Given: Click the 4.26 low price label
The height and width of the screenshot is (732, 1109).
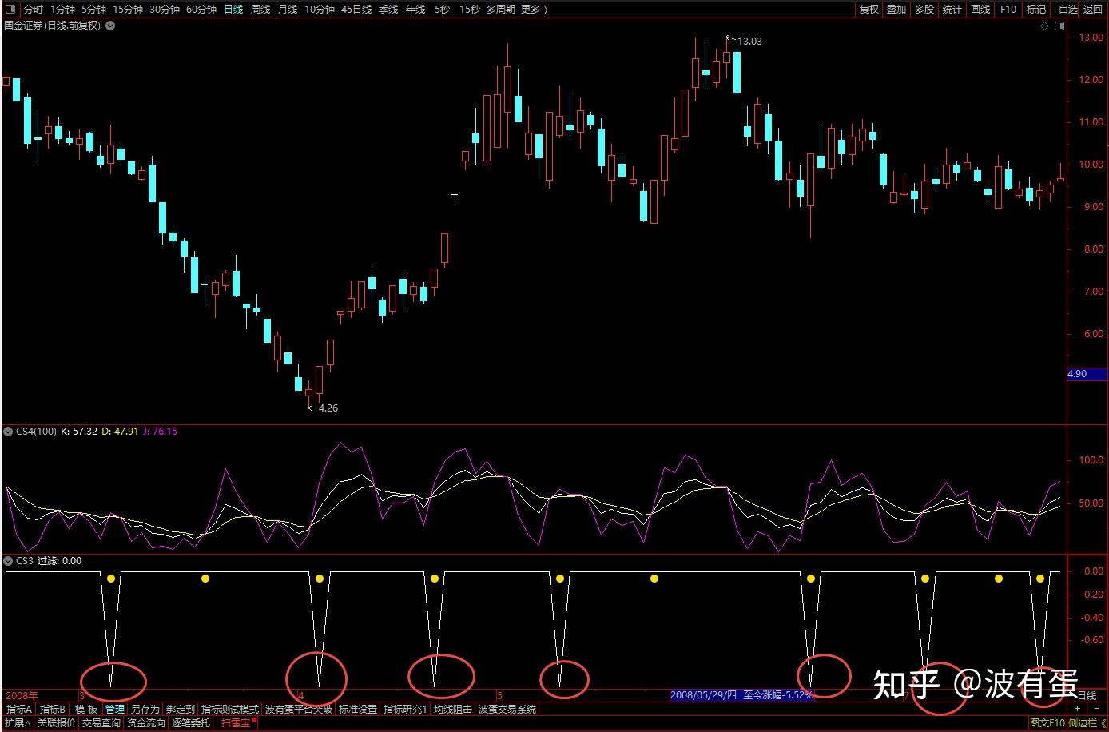Looking at the screenshot, I should click(x=328, y=408).
